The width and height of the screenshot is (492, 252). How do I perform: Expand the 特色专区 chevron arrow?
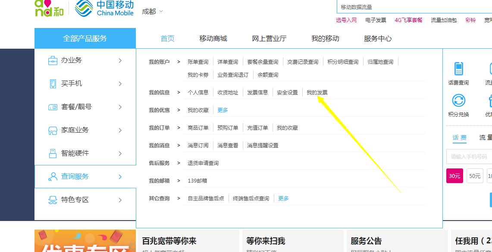pos(120,200)
